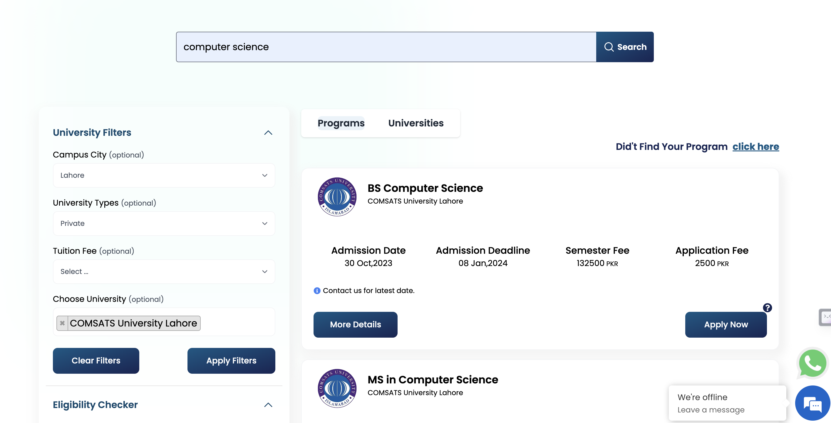The width and height of the screenshot is (831, 423).
Task: Click the Search button
Action: (624, 47)
